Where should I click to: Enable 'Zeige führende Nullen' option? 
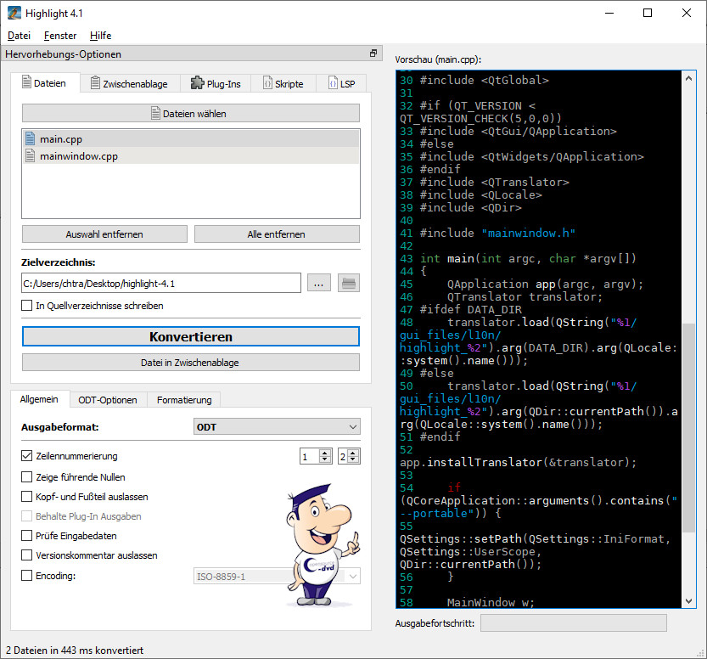point(27,476)
